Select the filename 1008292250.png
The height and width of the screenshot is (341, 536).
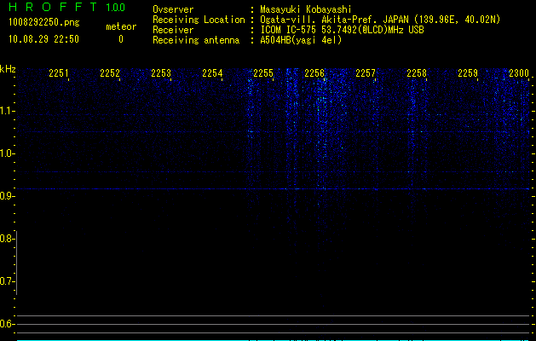point(44,23)
